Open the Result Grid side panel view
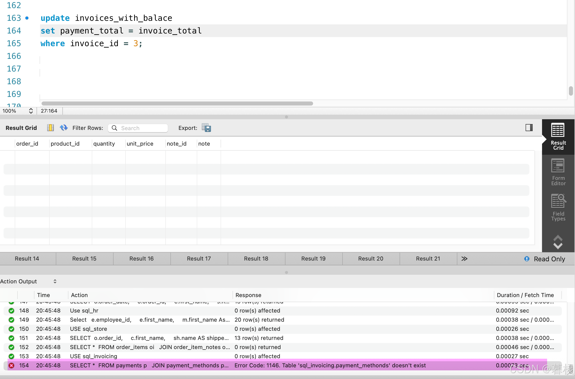 558,136
